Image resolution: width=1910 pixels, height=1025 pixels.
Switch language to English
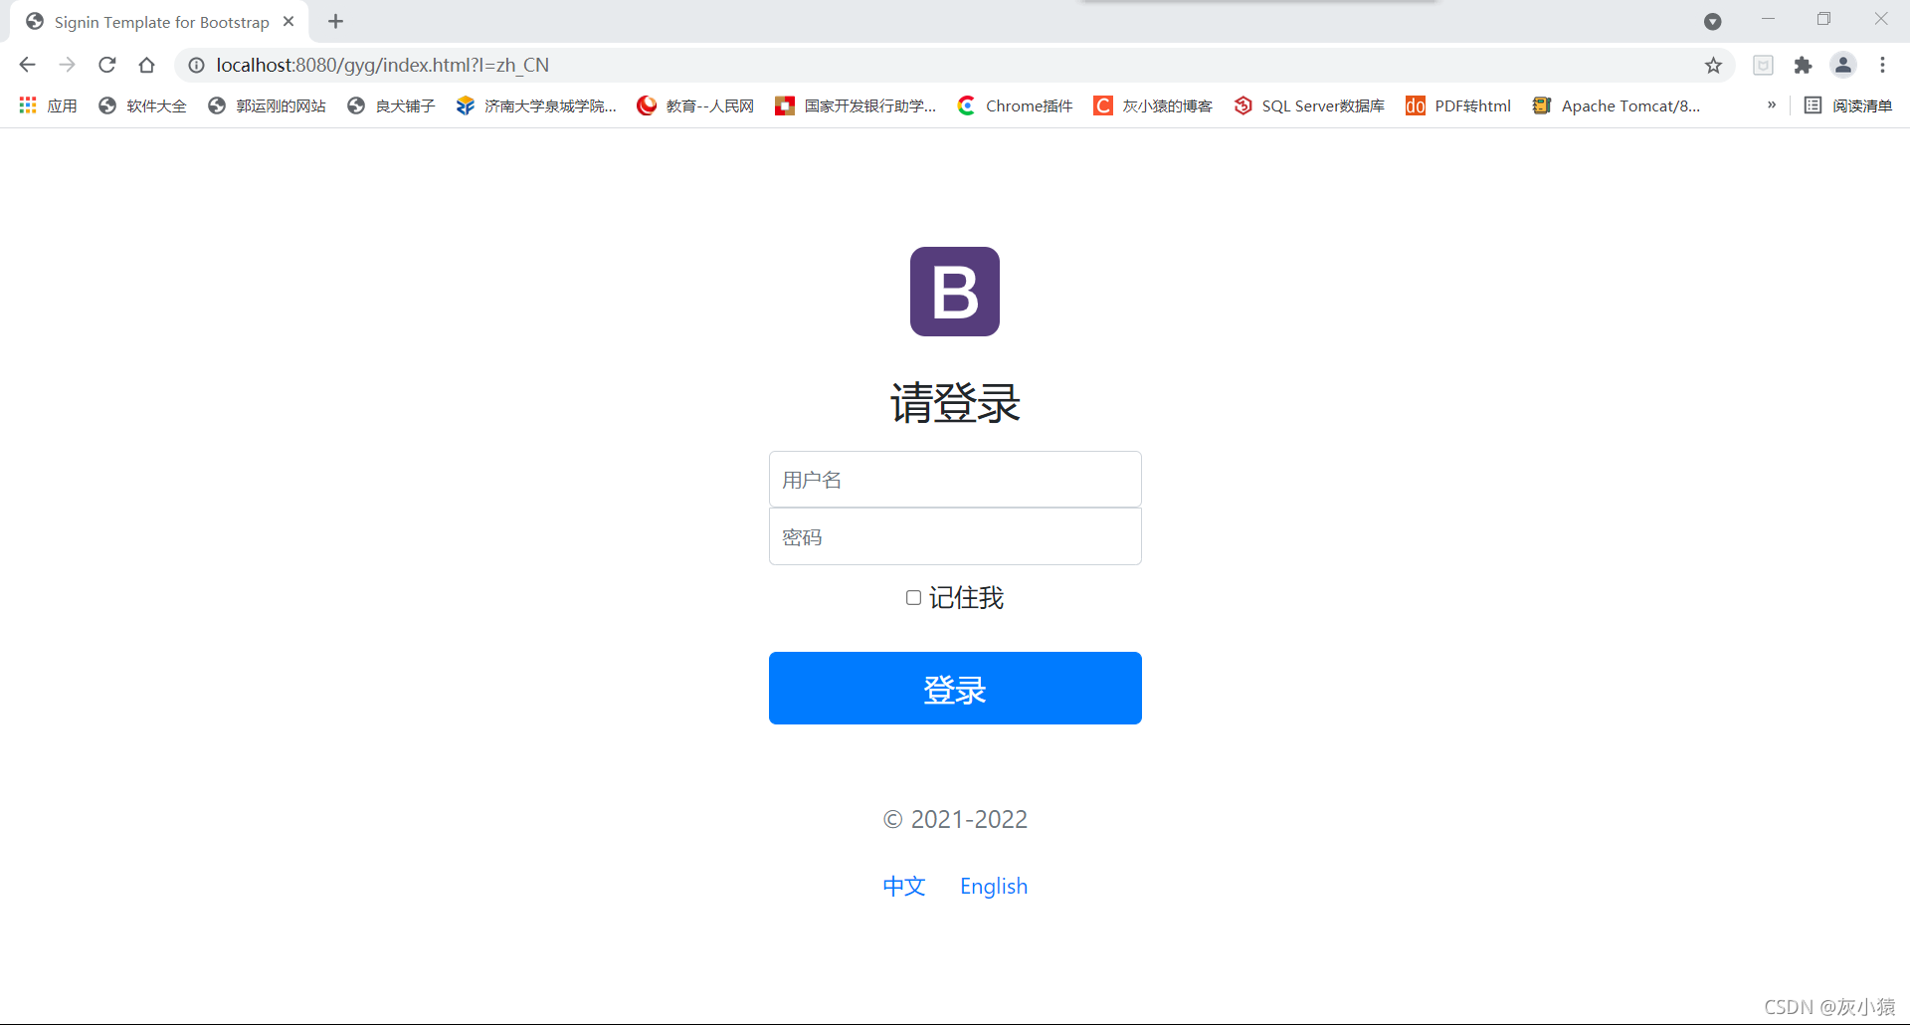click(x=994, y=886)
